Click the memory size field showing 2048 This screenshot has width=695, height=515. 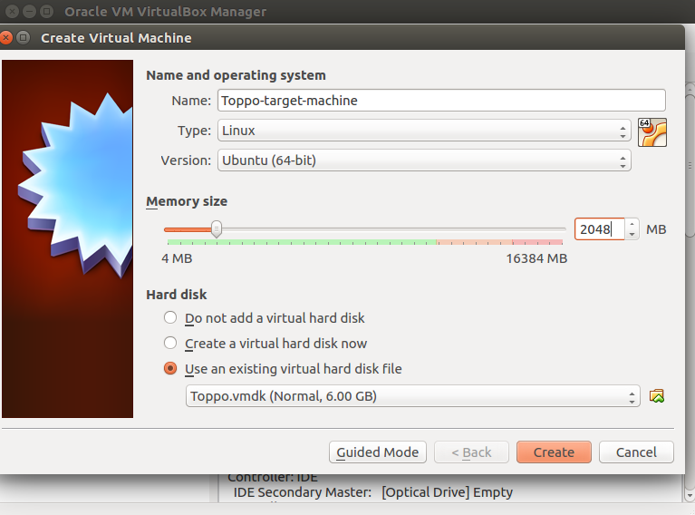coord(600,228)
